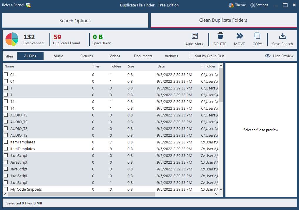
Task: Sort list by Folders column header
Action: pyautogui.click(x=116, y=66)
